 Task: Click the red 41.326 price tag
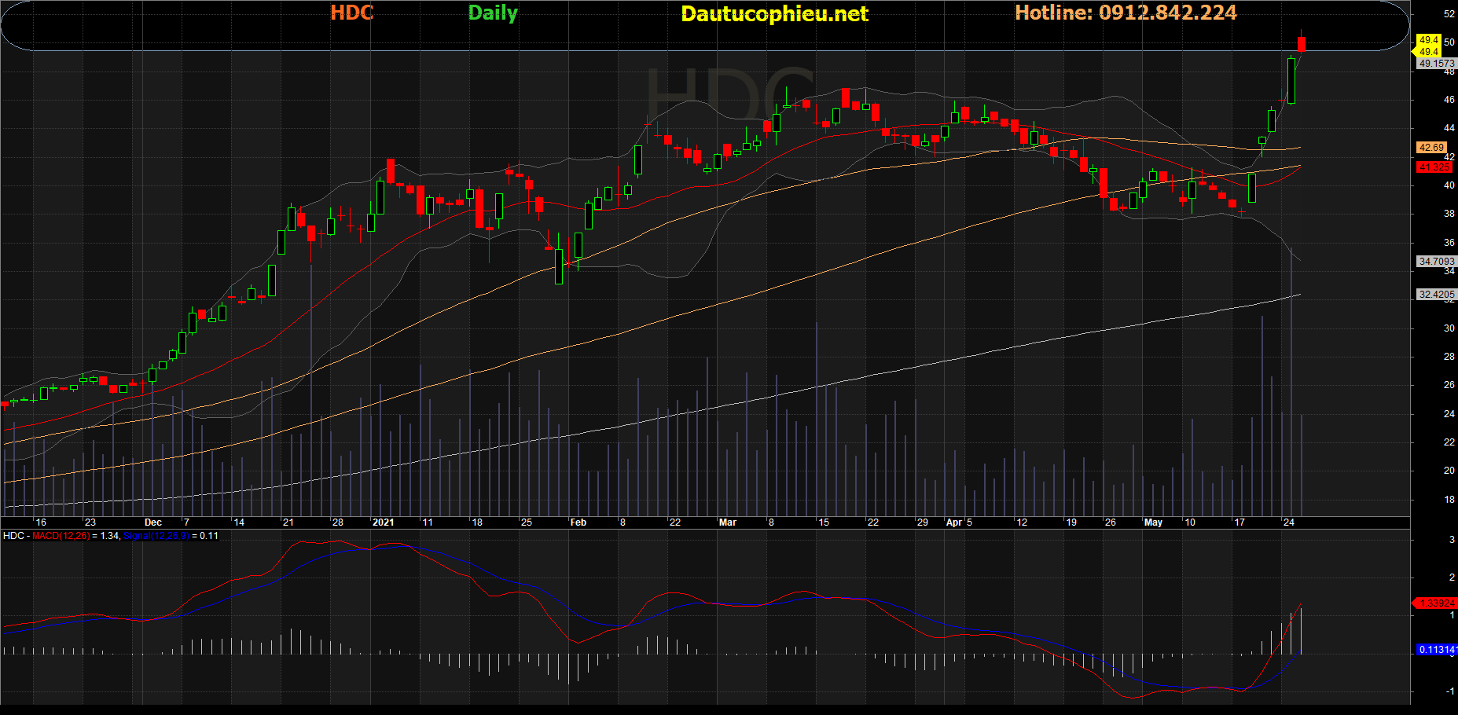(1434, 167)
